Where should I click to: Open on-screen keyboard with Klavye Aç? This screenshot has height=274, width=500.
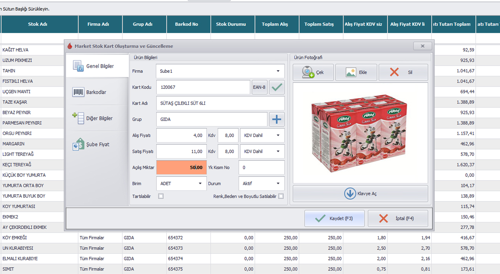click(360, 194)
